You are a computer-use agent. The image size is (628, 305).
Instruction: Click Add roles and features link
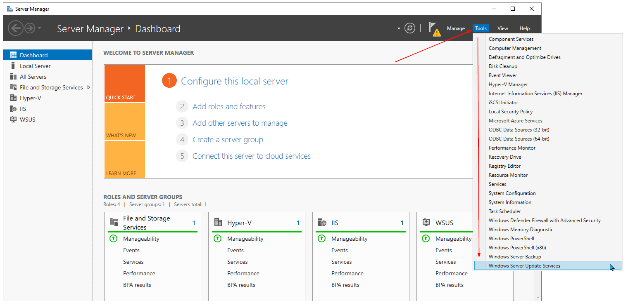coord(229,107)
